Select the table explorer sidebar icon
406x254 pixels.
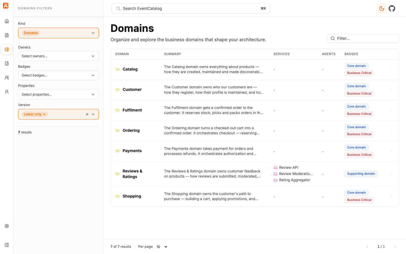click(7, 49)
